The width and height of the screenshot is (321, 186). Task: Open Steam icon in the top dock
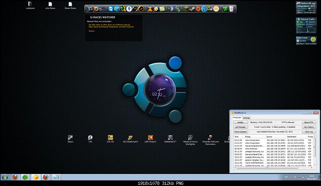click(x=192, y=9)
